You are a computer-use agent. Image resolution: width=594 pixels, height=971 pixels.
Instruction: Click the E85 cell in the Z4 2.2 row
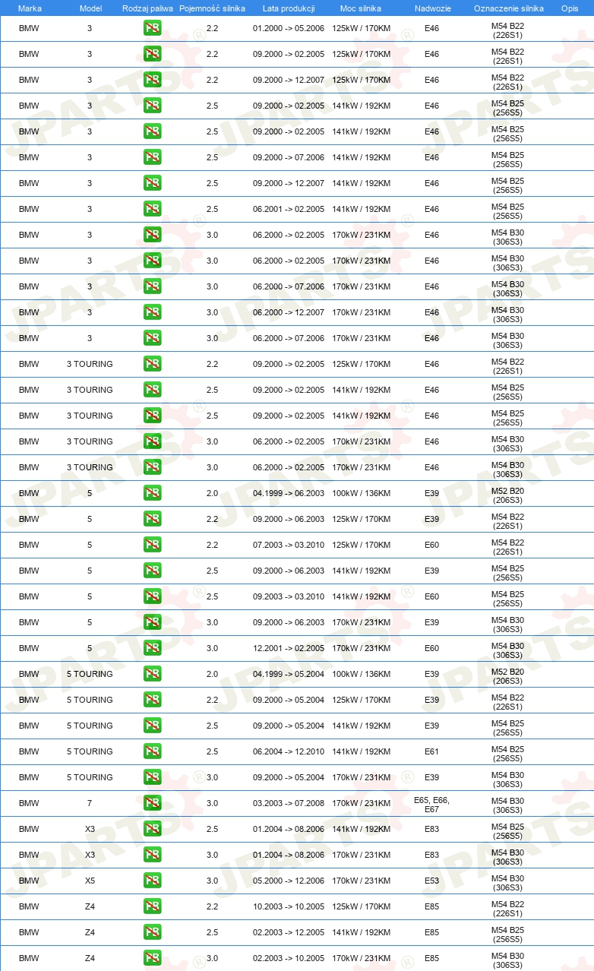coord(431,907)
